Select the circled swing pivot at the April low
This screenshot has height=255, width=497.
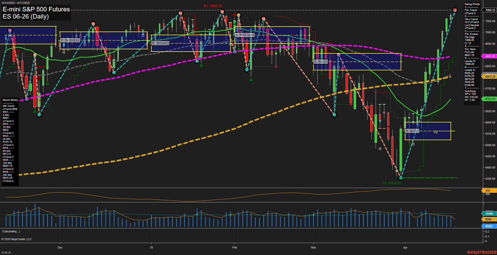(x=401, y=178)
